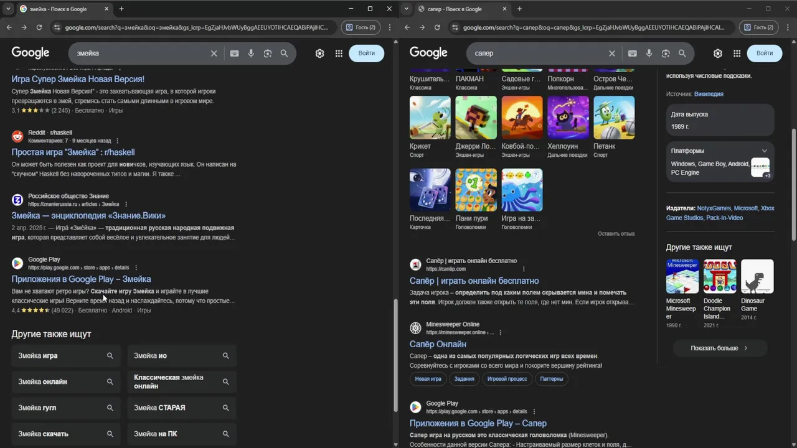
Task: Open tab search dropdown in left window
Action: pyautogui.click(x=8, y=9)
